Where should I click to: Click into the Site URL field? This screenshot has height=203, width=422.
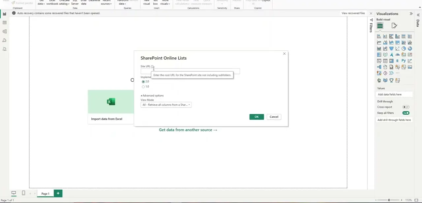click(x=190, y=71)
